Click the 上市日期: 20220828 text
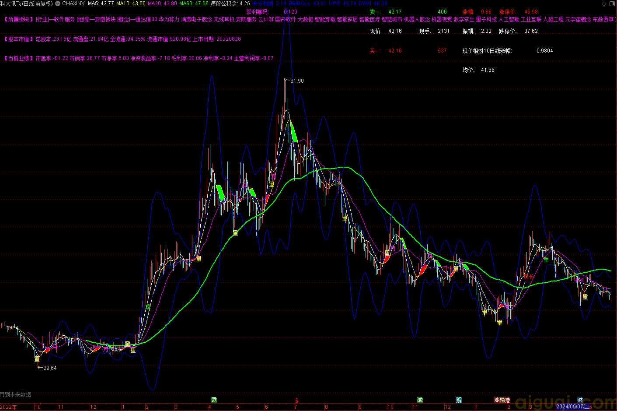 [217, 39]
